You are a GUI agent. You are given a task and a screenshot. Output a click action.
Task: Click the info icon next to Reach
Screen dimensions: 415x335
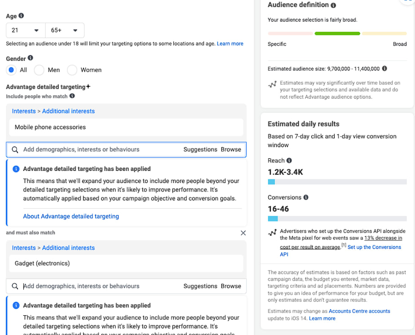click(289, 161)
